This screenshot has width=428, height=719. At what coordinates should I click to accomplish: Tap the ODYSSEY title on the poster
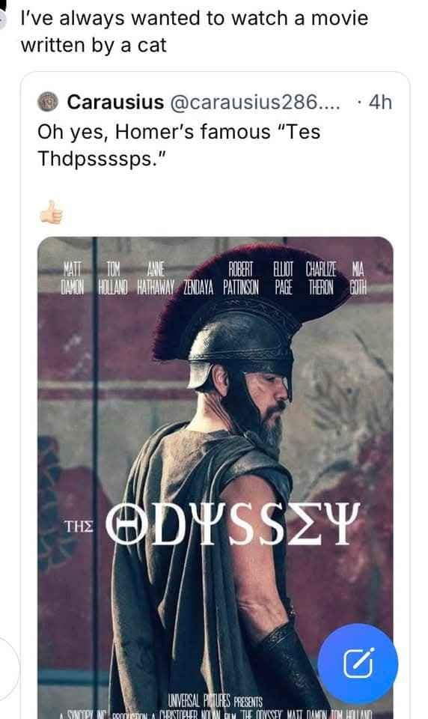pos(233,524)
